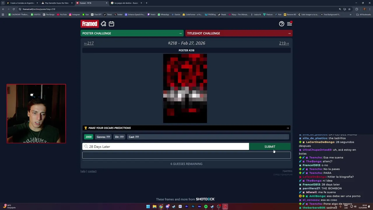The height and width of the screenshot is (210, 373).
Task: Open the tab search dropdown
Action: (x=3, y=3)
